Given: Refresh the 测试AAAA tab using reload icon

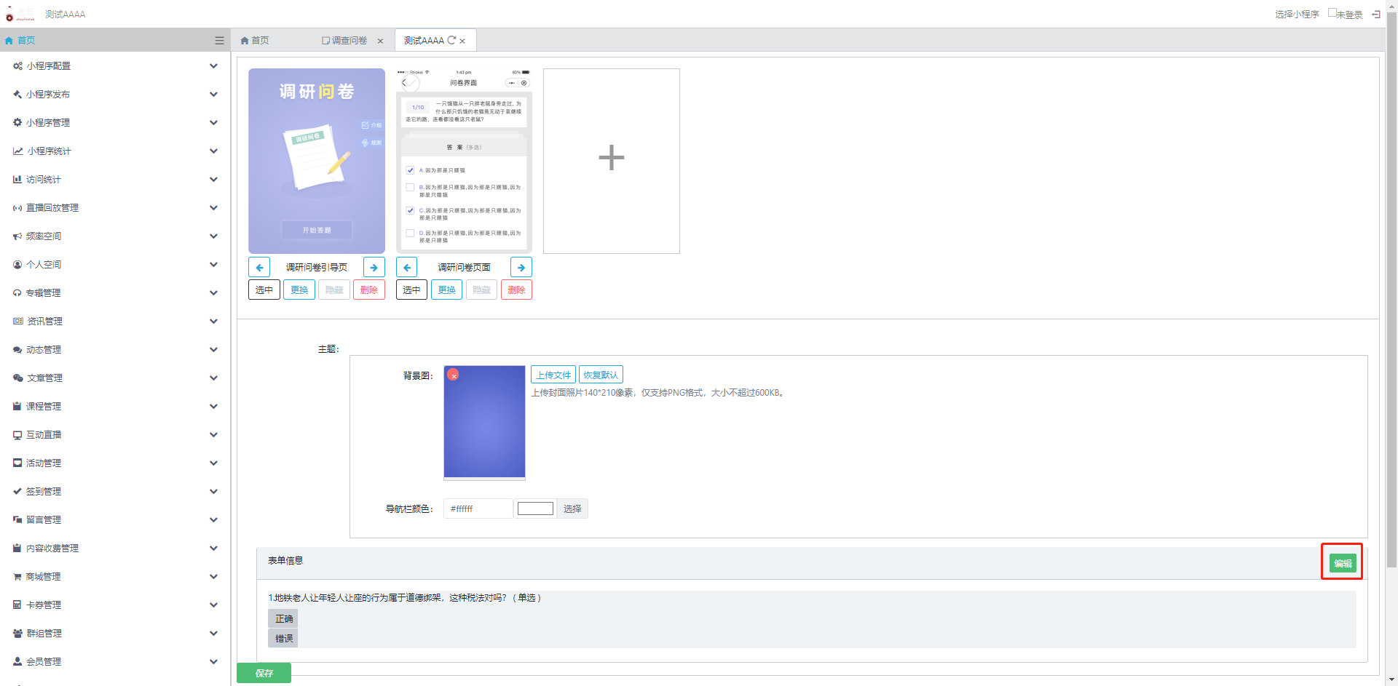Looking at the screenshot, I should [451, 41].
